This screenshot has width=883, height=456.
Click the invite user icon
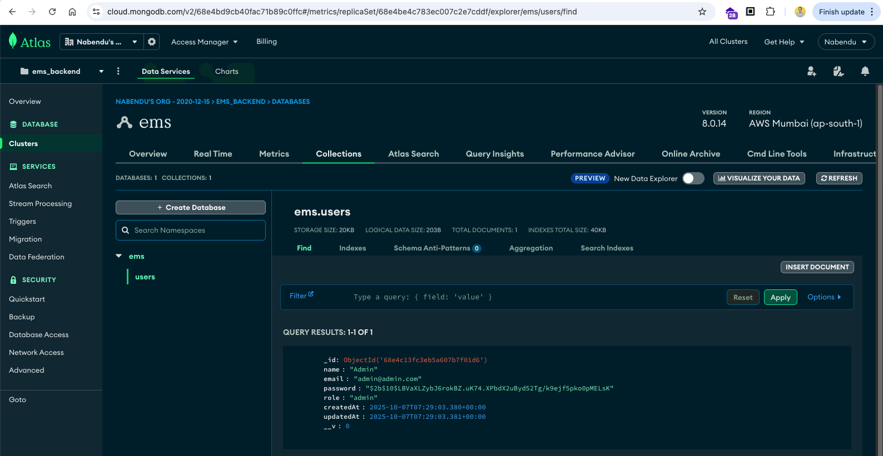pyautogui.click(x=812, y=71)
